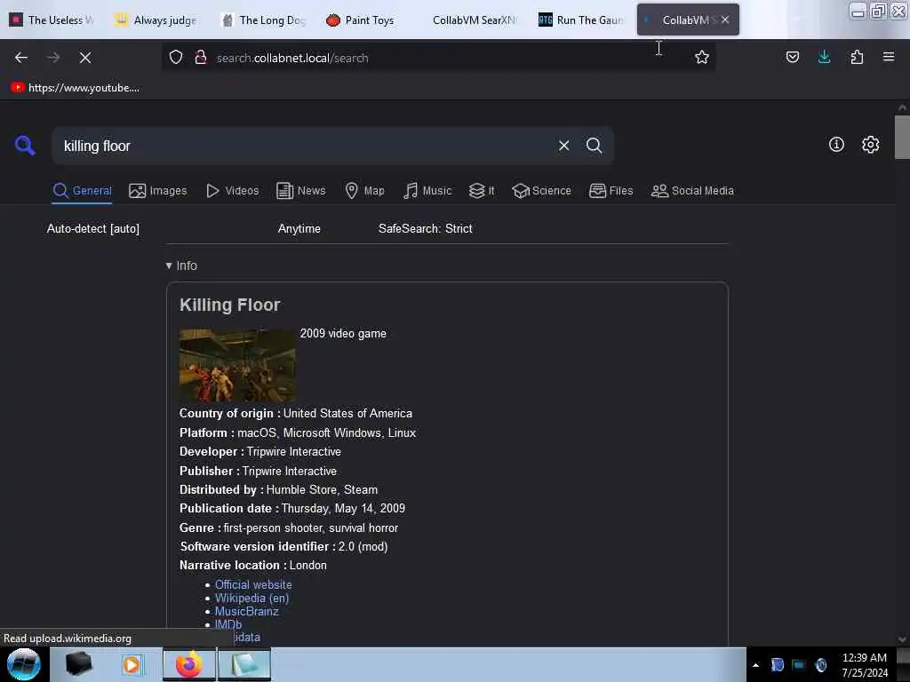The image size is (910, 682).
Task: Submit search with the magnifier button
Action: 594,146
